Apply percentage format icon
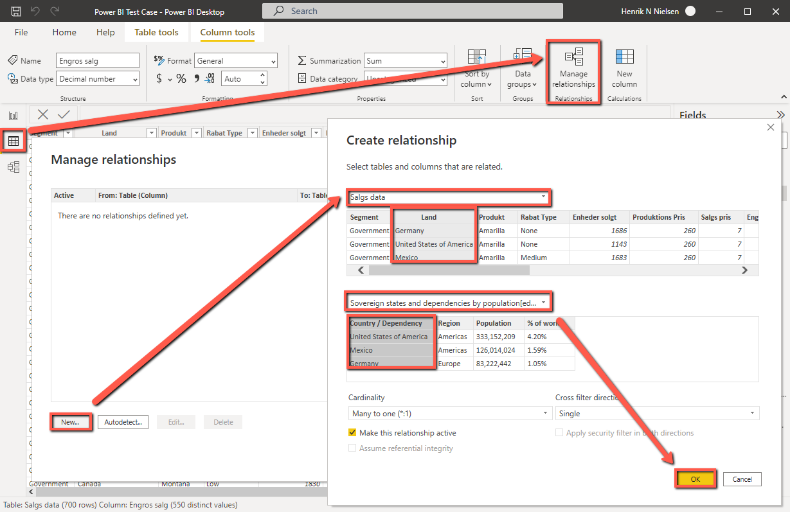 pyautogui.click(x=181, y=78)
